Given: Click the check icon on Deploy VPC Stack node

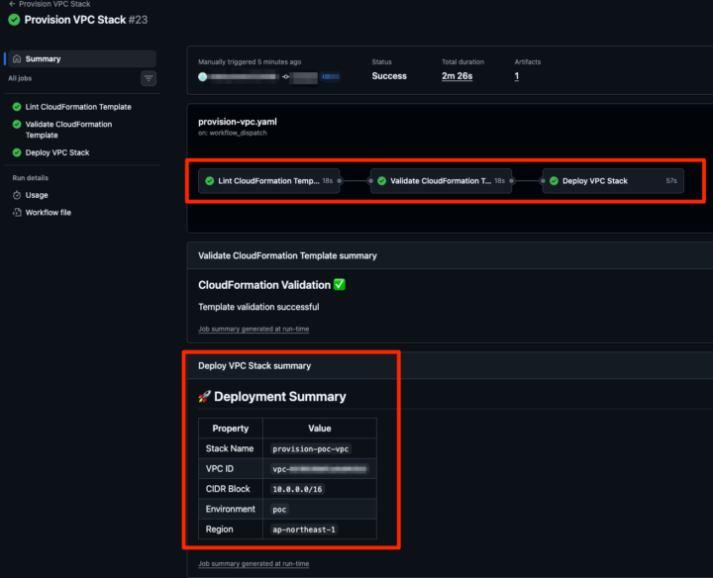Looking at the screenshot, I should [554, 181].
